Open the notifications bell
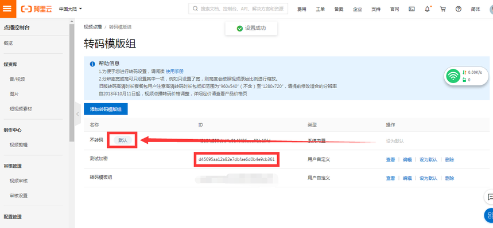Image resolution: width=493 pixels, height=228 pixels. 427,9
